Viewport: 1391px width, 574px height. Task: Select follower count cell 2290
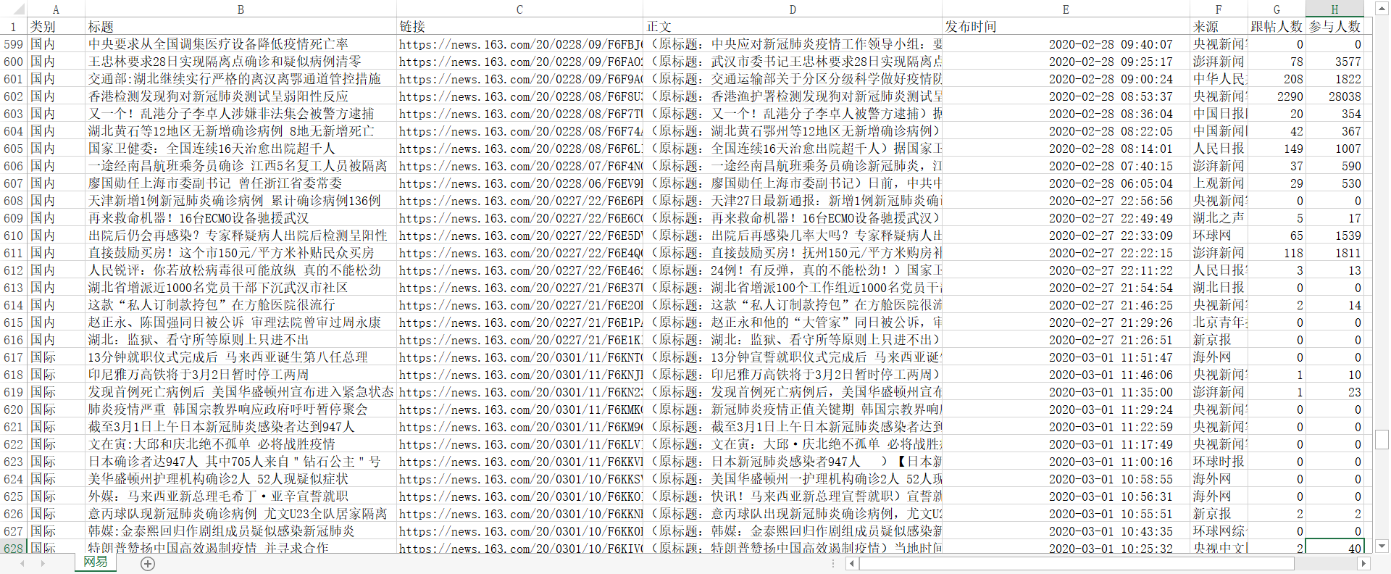(x=1277, y=96)
